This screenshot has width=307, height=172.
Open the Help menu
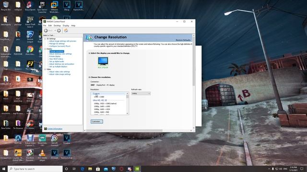pos(73,25)
